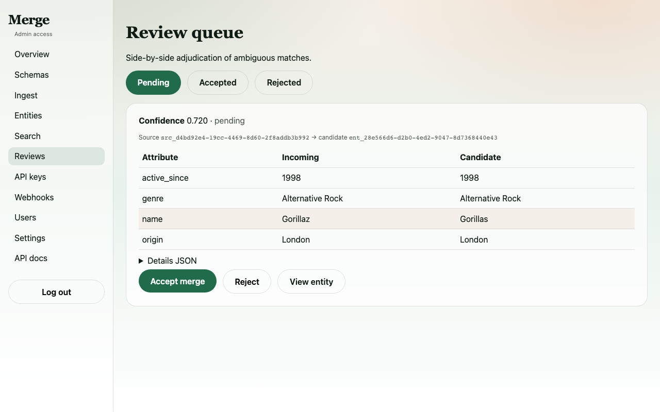The image size is (660, 412).
Task: Switch to the Accepted tab
Action: [x=218, y=82]
